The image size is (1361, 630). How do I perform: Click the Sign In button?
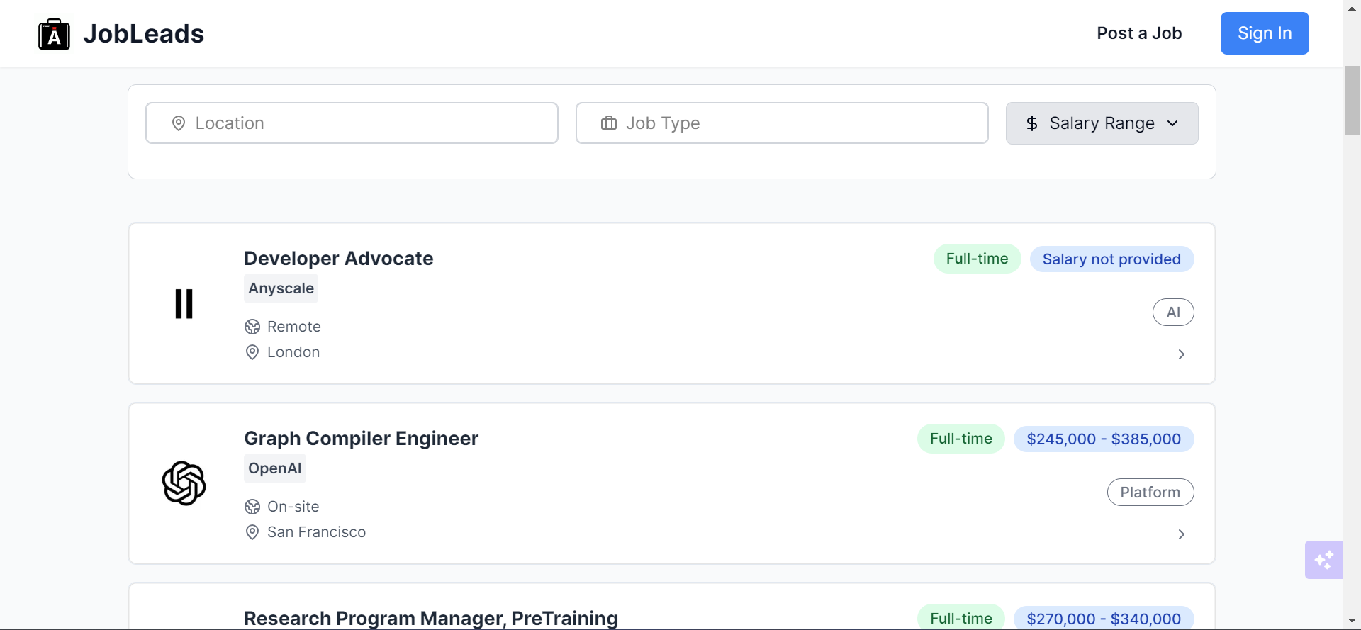click(x=1265, y=33)
